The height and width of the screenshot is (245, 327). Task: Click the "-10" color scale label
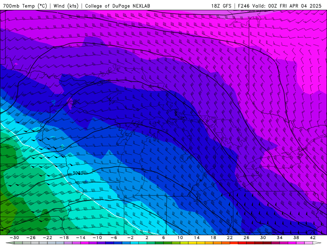[x=97, y=238]
